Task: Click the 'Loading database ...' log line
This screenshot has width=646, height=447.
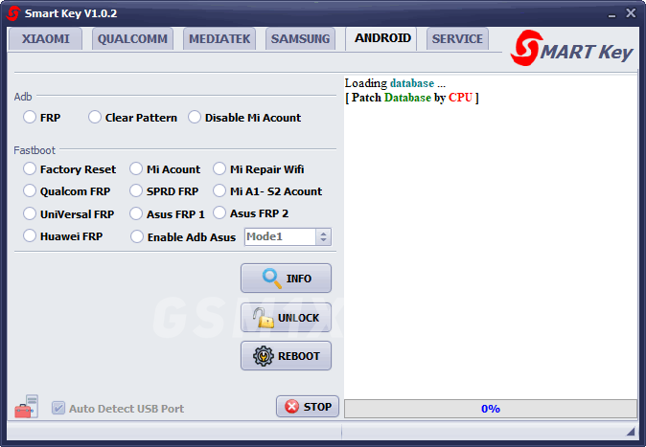Action: point(395,83)
